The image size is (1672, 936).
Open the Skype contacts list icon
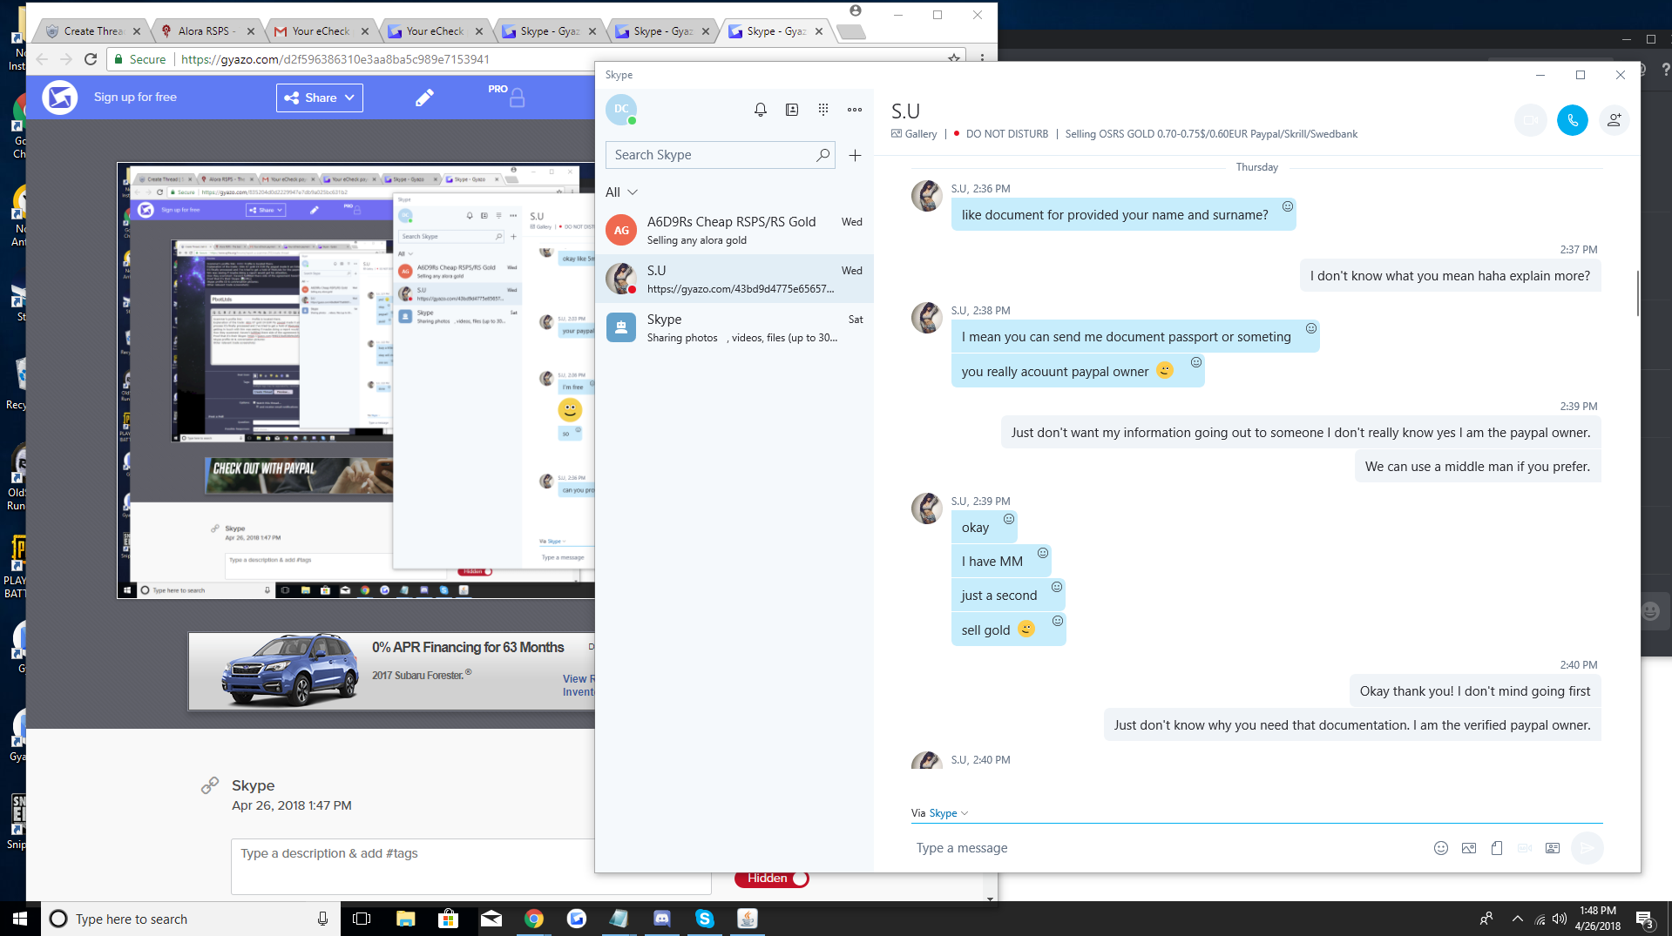pos(792,110)
